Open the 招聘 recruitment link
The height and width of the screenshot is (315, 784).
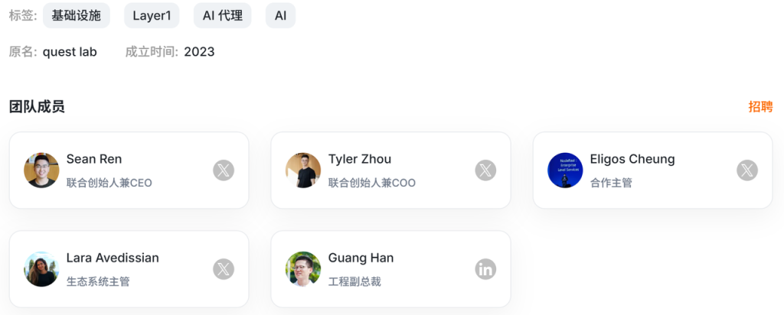760,106
